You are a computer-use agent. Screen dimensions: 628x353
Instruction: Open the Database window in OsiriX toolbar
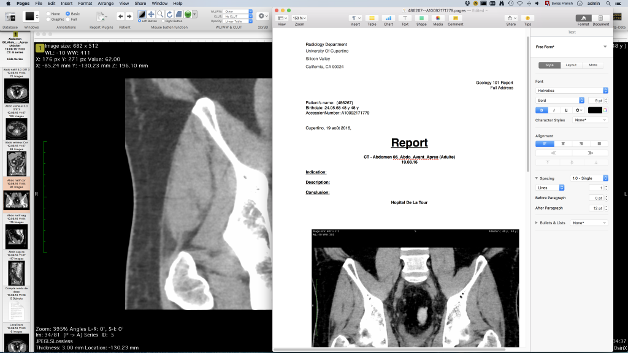tap(10, 17)
